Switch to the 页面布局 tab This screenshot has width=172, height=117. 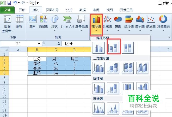[52, 10]
